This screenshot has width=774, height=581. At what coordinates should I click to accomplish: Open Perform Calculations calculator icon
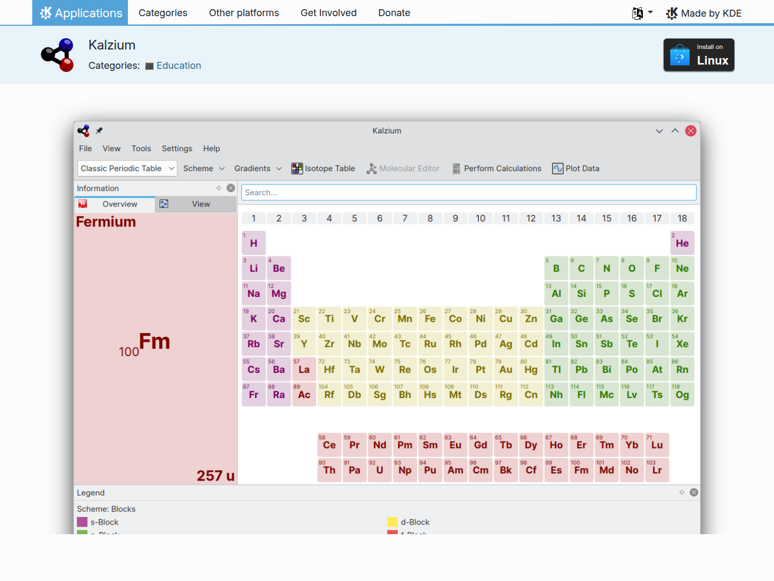[456, 168]
